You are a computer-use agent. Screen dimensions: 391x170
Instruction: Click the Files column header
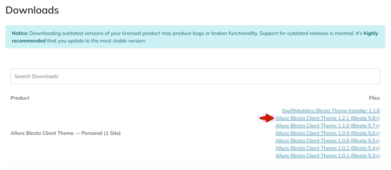coord(374,98)
